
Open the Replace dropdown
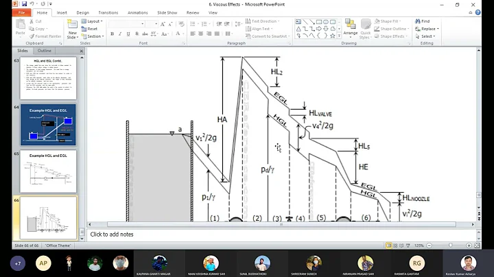point(427,29)
